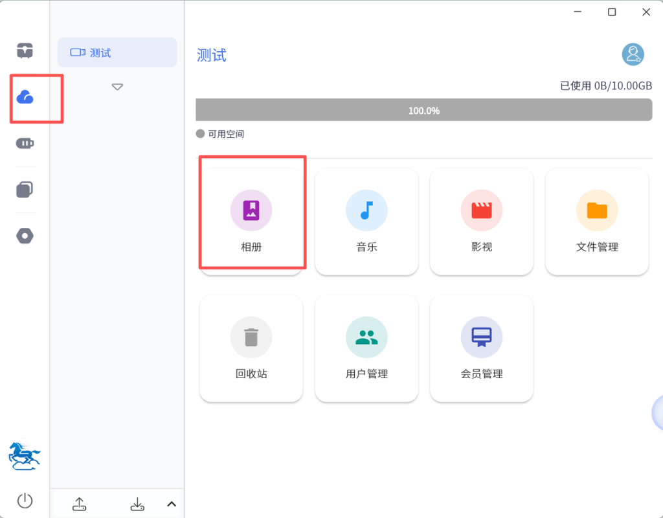Open the 影视 video tile
Viewport: 663px width, 518px height.
482,221
